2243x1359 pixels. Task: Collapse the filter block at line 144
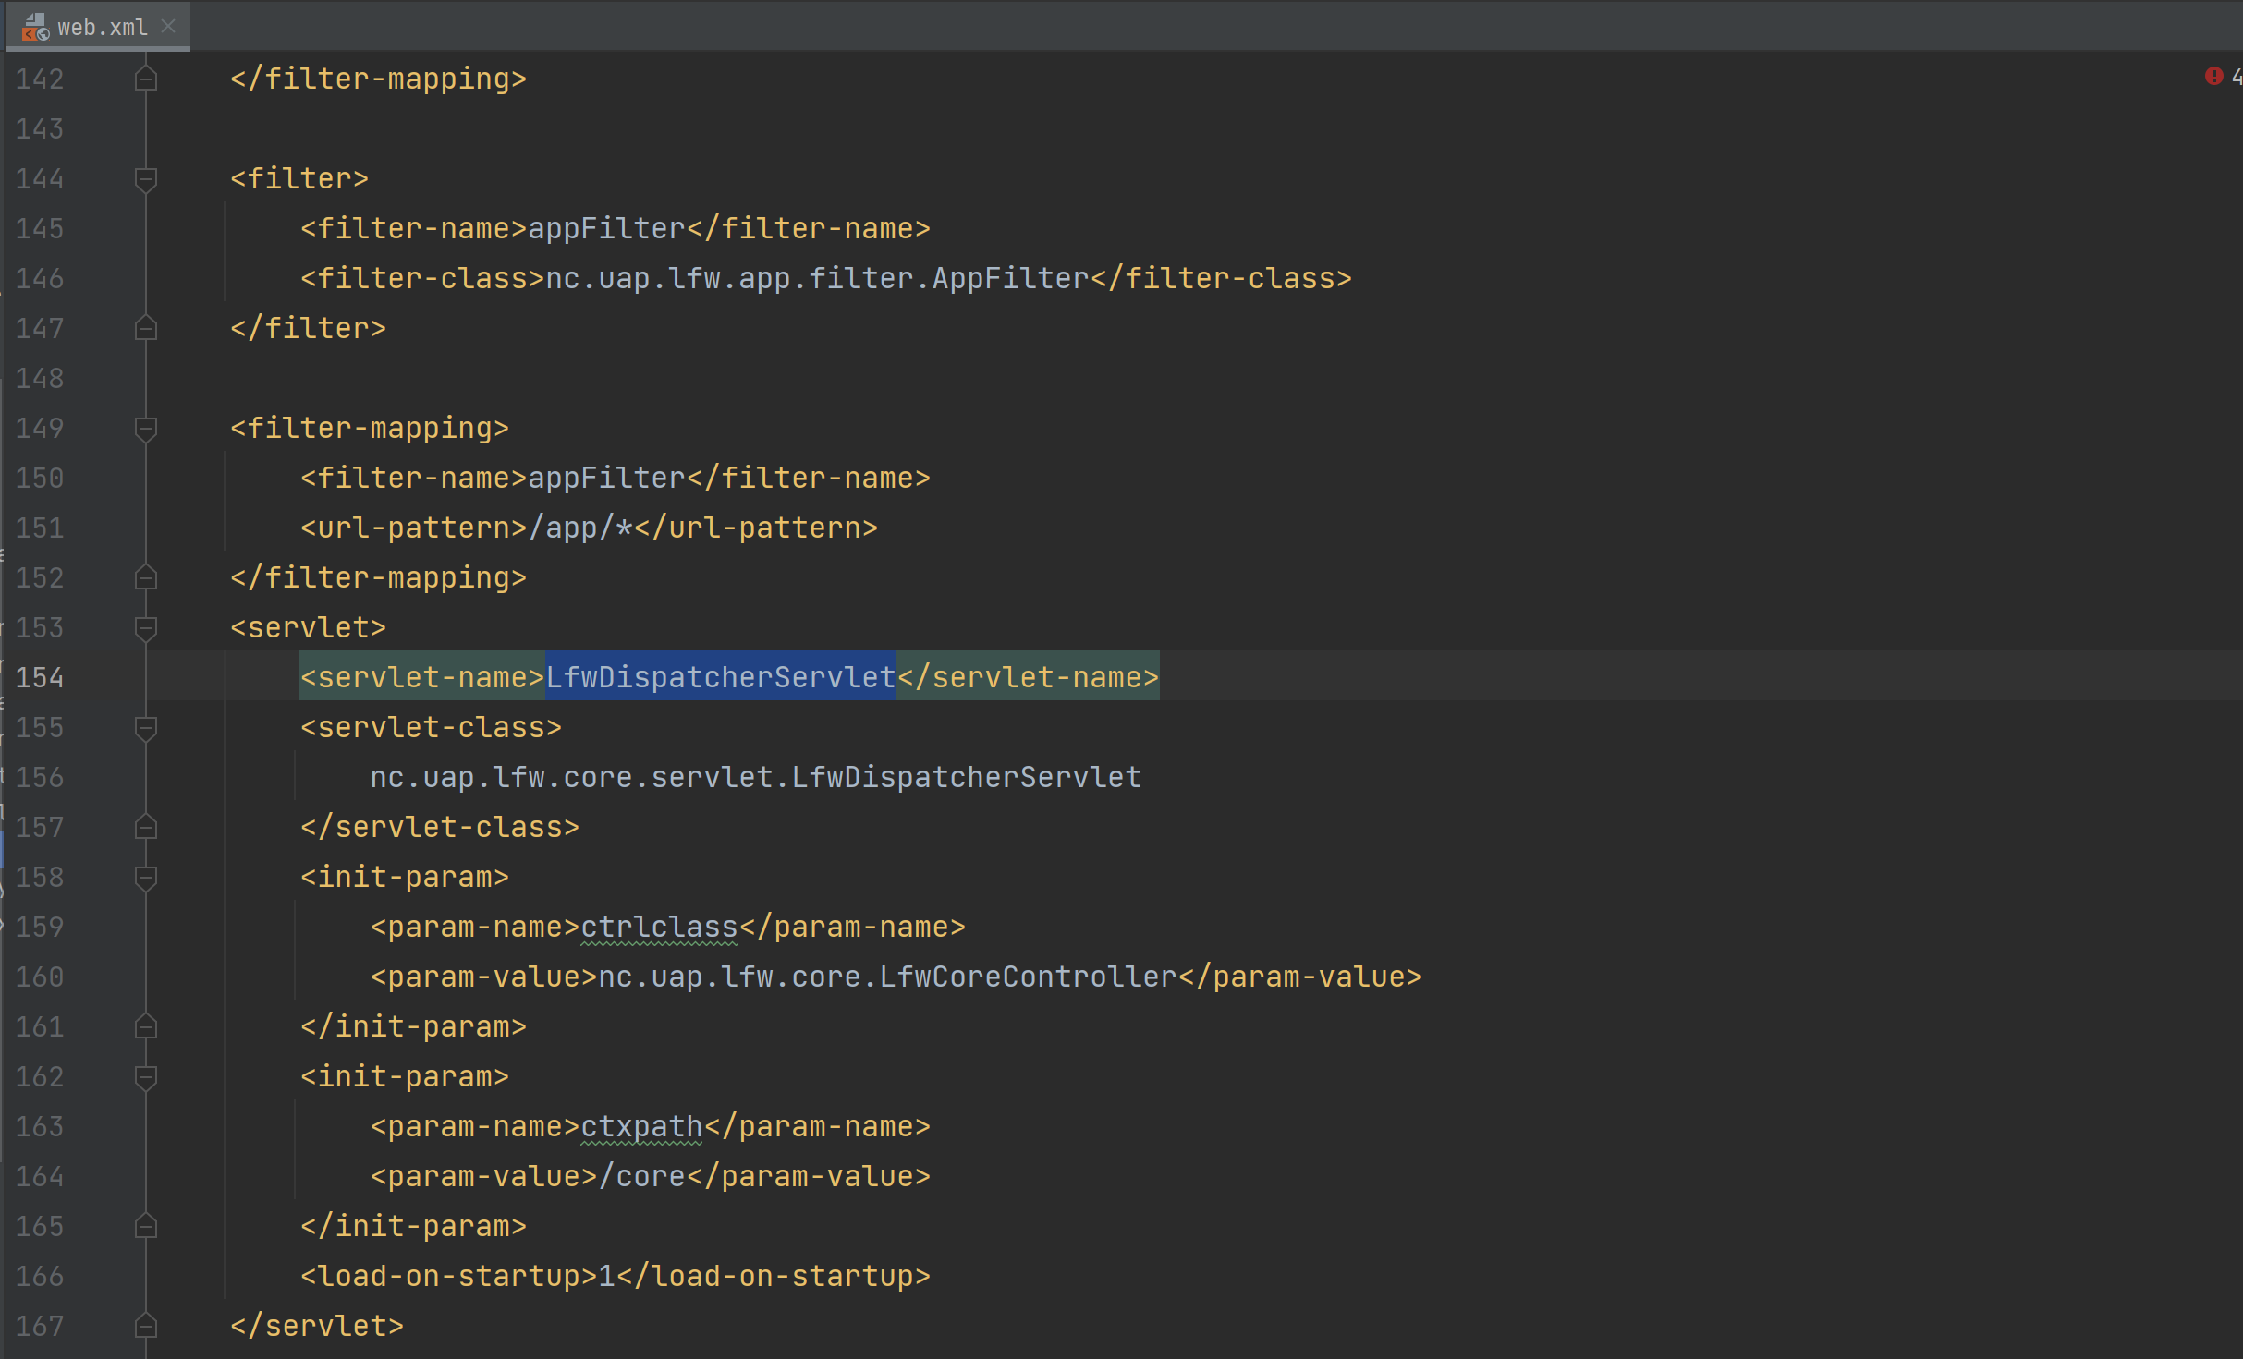click(x=145, y=178)
